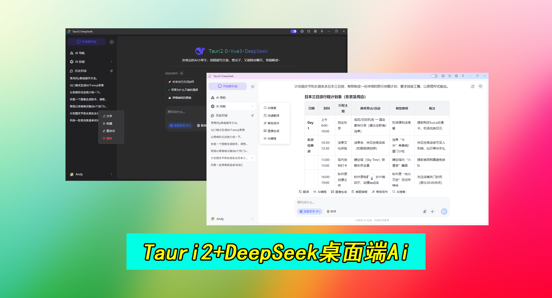Open the skin icon in the light window titlebar

pos(449,76)
